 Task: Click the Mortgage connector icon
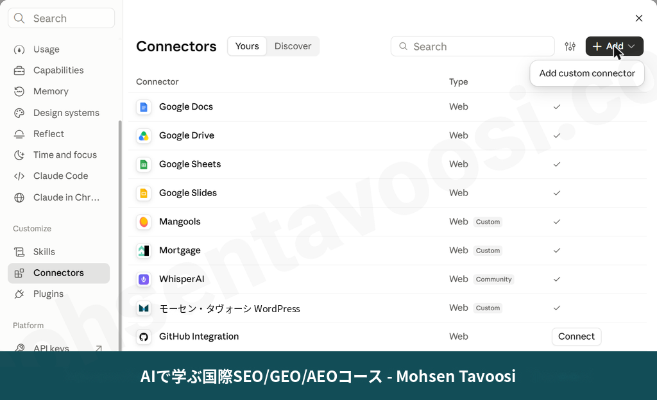click(144, 251)
